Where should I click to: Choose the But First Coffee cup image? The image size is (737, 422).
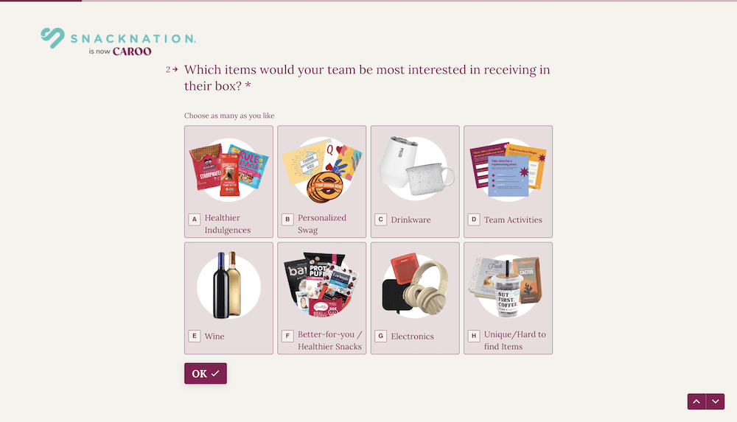click(508, 286)
